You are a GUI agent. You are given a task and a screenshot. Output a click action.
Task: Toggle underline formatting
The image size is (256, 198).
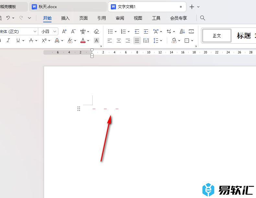click(18, 40)
